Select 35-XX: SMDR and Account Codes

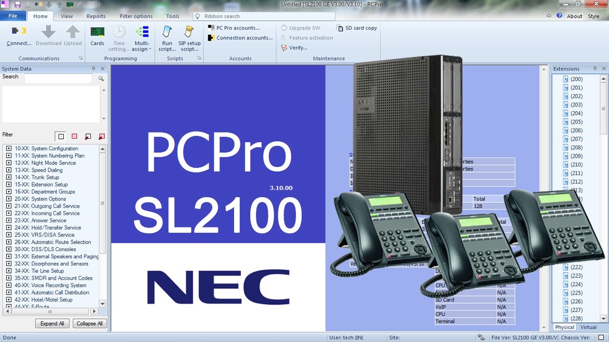pyautogui.click(x=53, y=278)
